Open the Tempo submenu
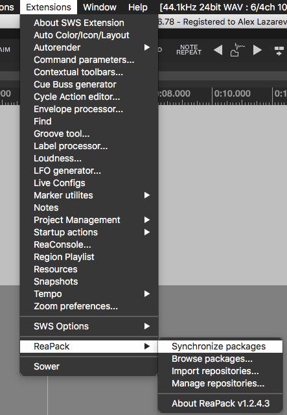The image size is (287, 415). click(x=89, y=294)
